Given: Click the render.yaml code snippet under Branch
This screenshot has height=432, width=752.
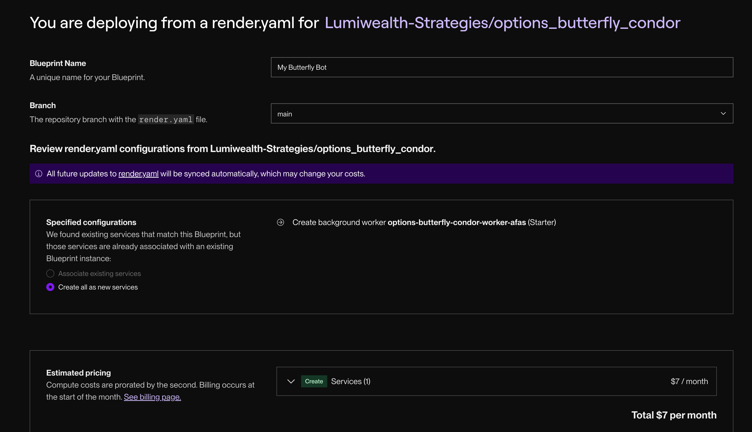Looking at the screenshot, I should point(166,120).
